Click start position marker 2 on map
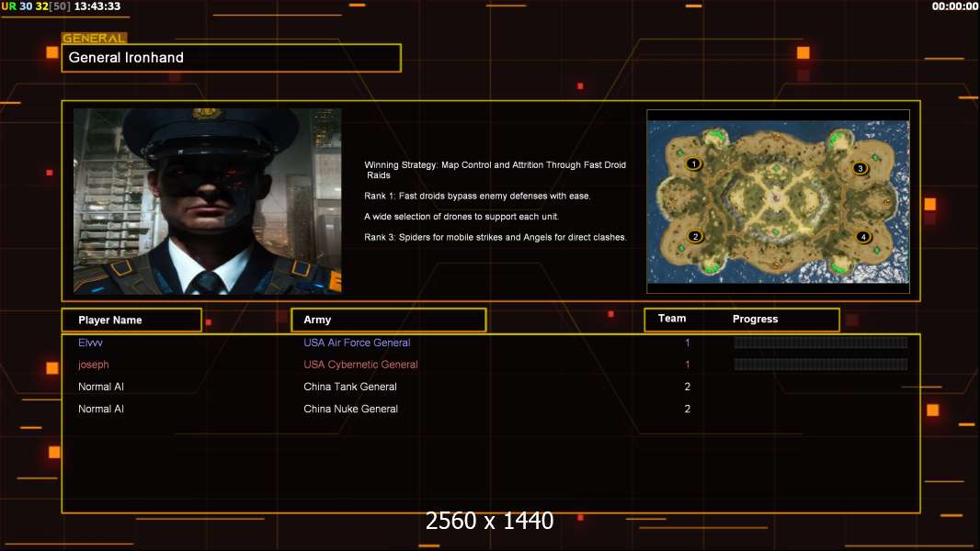The width and height of the screenshot is (980, 551). (x=695, y=237)
